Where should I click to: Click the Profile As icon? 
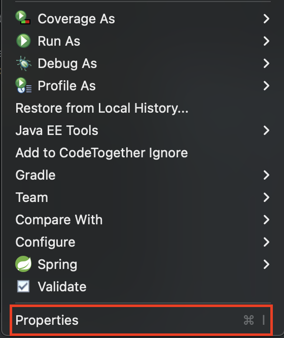pyautogui.click(x=23, y=85)
